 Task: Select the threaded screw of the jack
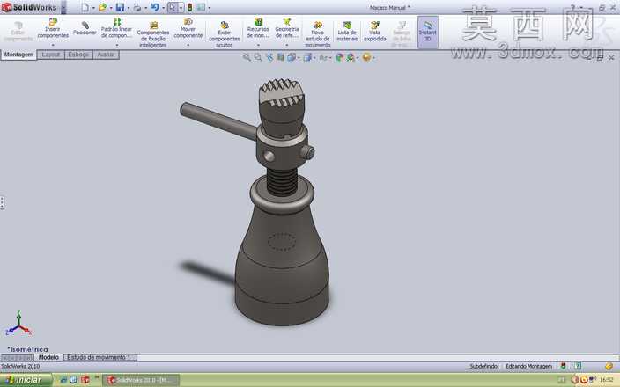[x=281, y=182]
